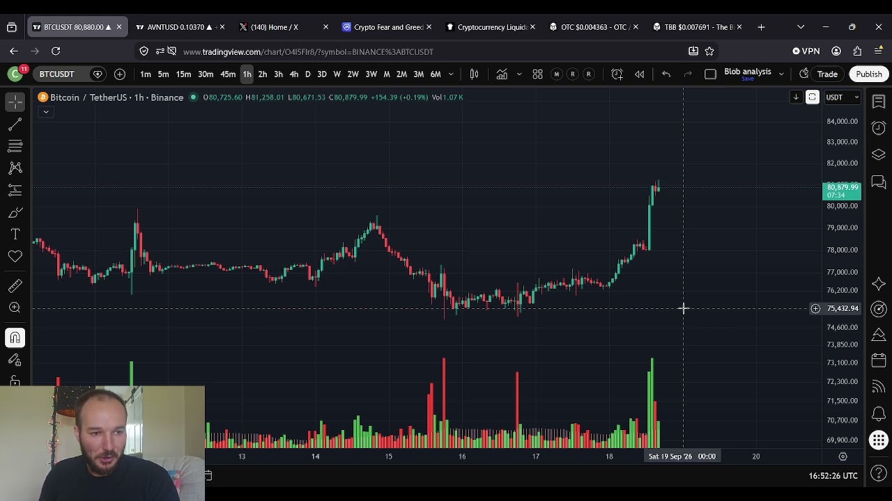Image resolution: width=892 pixels, height=501 pixels.
Task: Switch to the 4h timeframe
Action: [293, 74]
